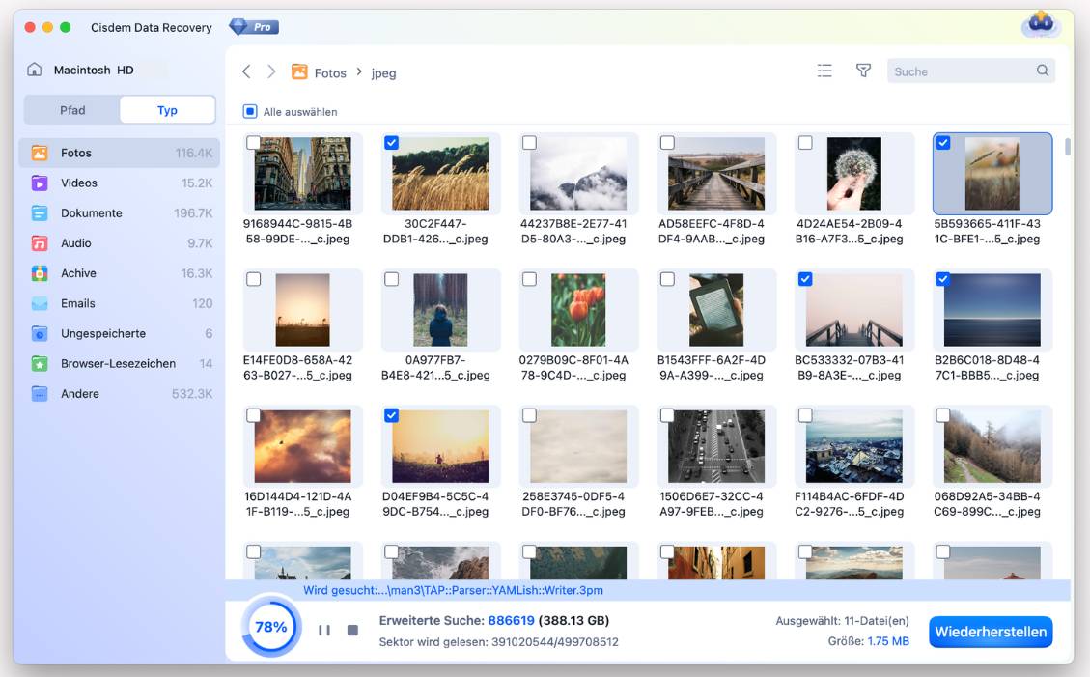
Task: Check the dandelion photo 4D24AE54
Action: coord(806,141)
